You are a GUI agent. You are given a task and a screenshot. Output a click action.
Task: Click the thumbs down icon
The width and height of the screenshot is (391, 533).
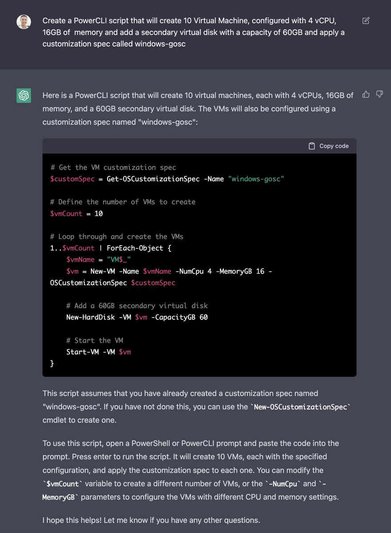tap(379, 94)
